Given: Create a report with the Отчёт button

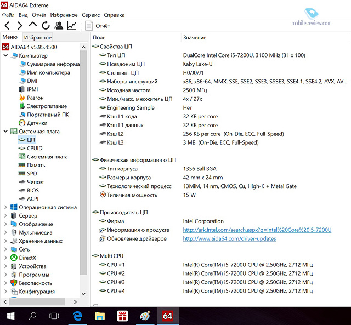Looking at the screenshot, I should pos(98,26).
